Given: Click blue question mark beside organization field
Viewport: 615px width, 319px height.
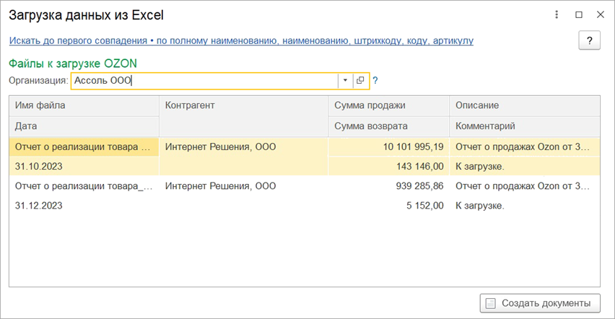Looking at the screenshot, I should pyautogui.click(x=375, y=81).
